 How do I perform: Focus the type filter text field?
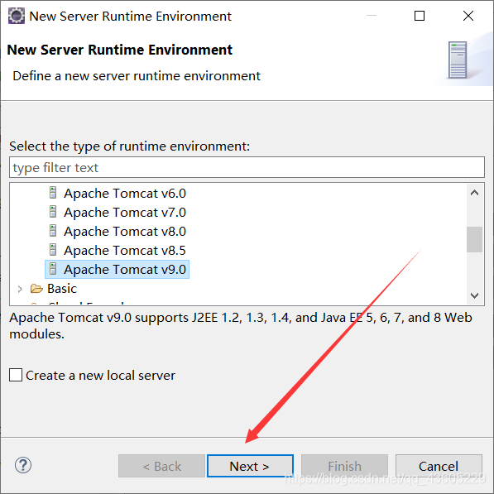(x=247, y=167)
